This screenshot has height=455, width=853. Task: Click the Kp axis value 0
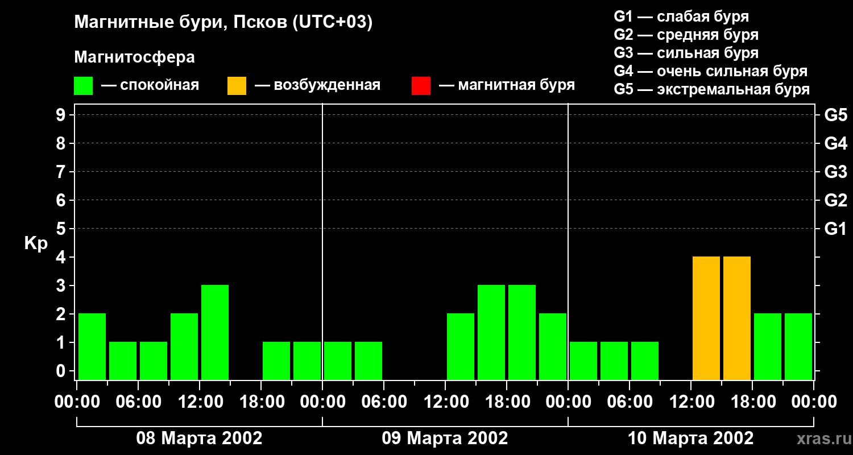pyautogui.click(x=62, y=371)
